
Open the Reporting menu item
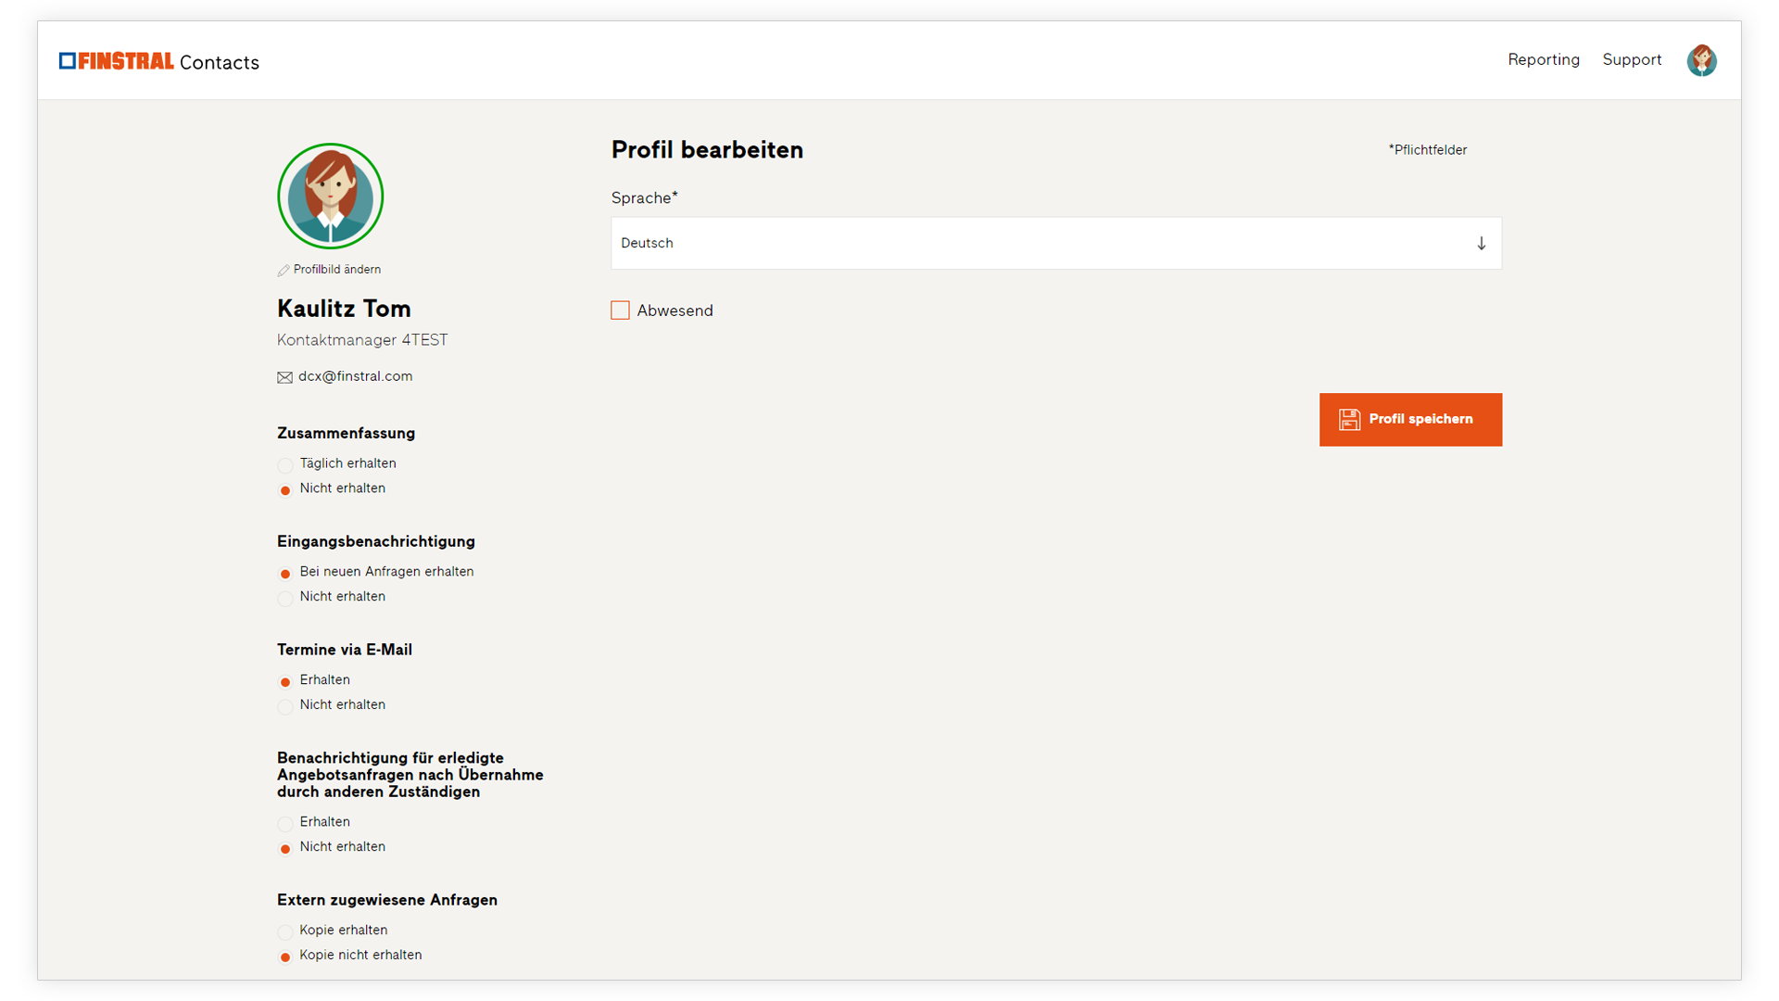[1543, 59]
